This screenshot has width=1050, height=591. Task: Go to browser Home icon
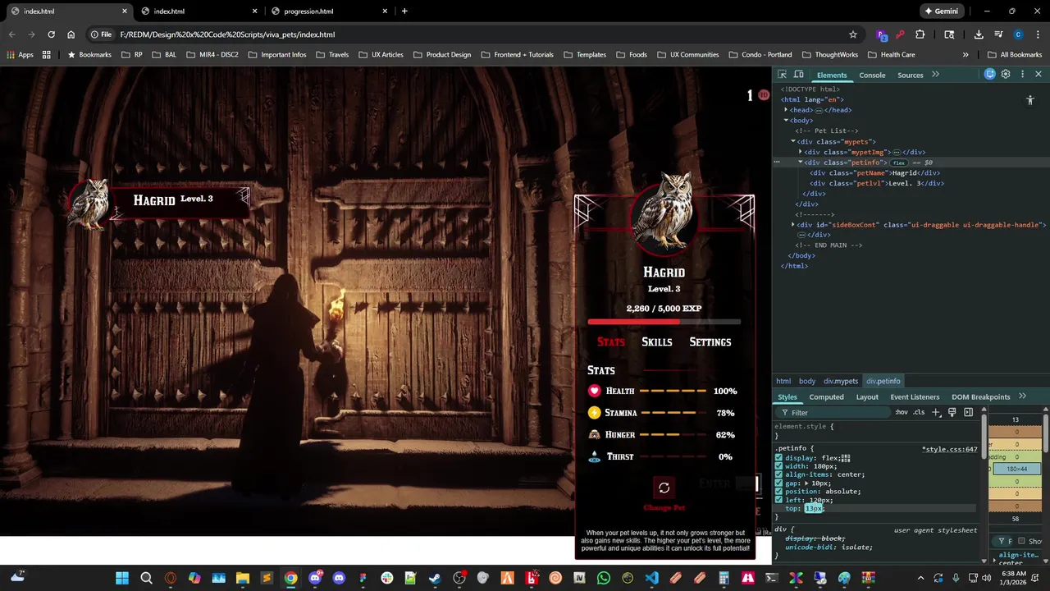71,34
